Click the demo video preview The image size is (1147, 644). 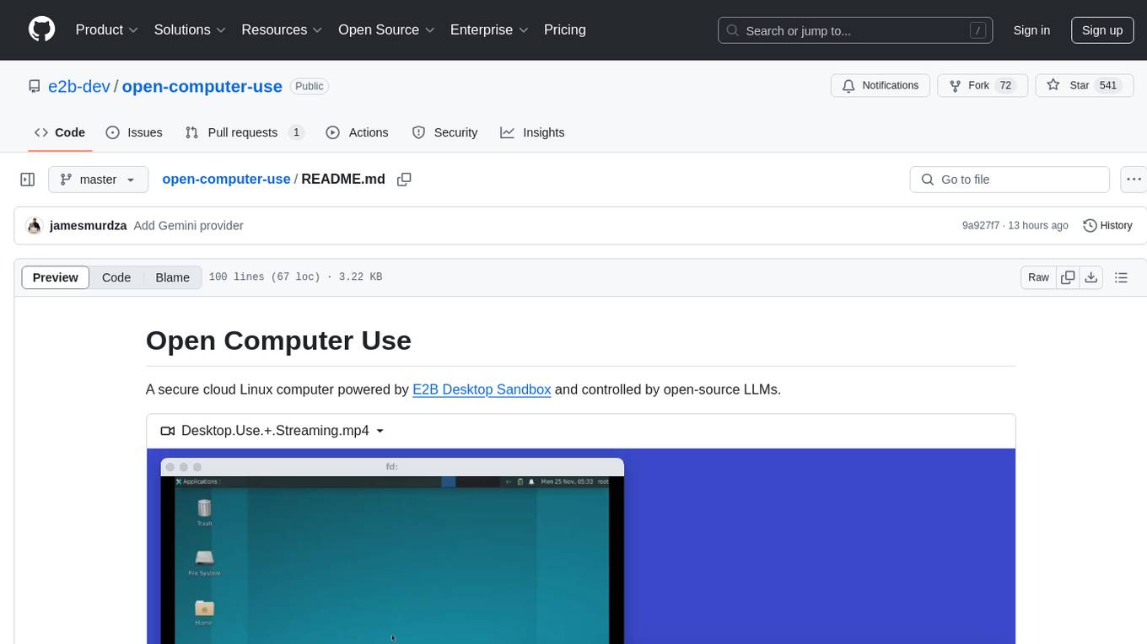tap(580, 546)
